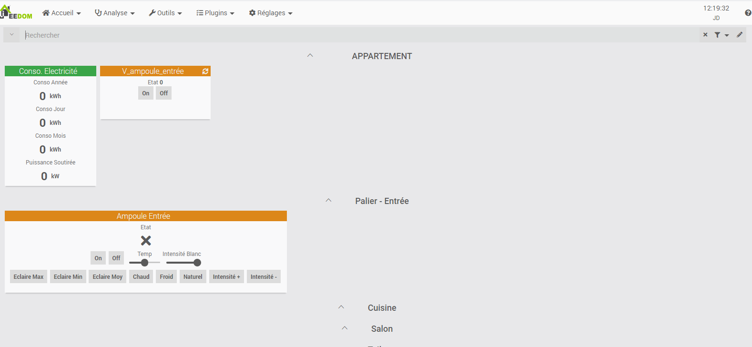Click the clock showing 12:19:32
This screenshot has width=752, height=347.
click(x=716, y=8)
